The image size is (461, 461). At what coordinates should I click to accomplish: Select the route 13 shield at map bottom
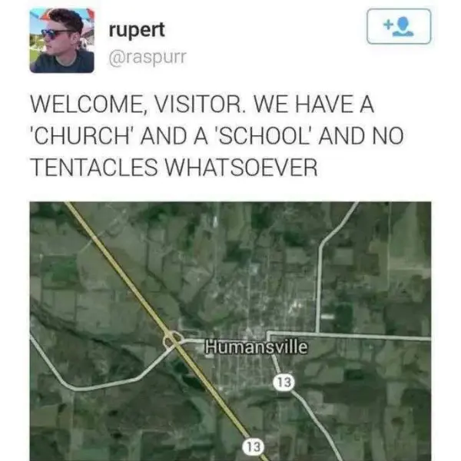point(253,446)
